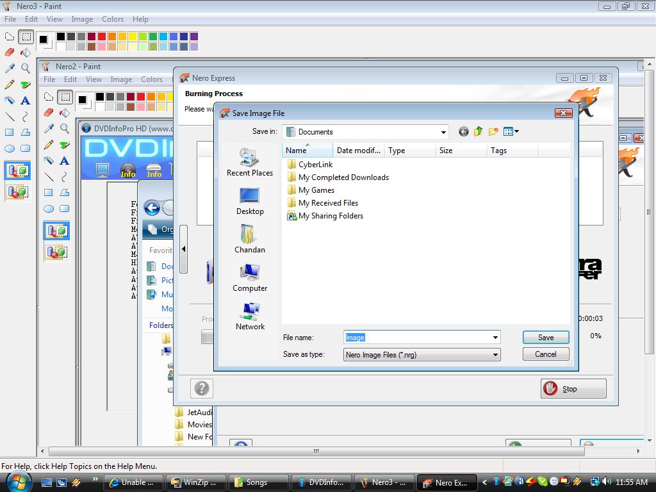Click the volume speaker icon in system tray
656x492 pixels.
(x=606, y=482)
